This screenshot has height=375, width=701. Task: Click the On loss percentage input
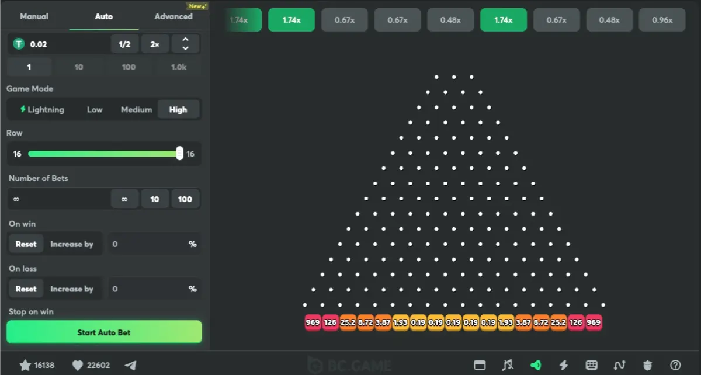click(154, 289)
